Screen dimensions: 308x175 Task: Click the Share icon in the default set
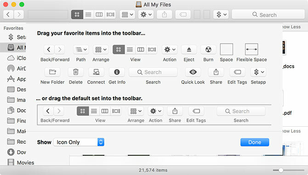(x=175, y=111)
